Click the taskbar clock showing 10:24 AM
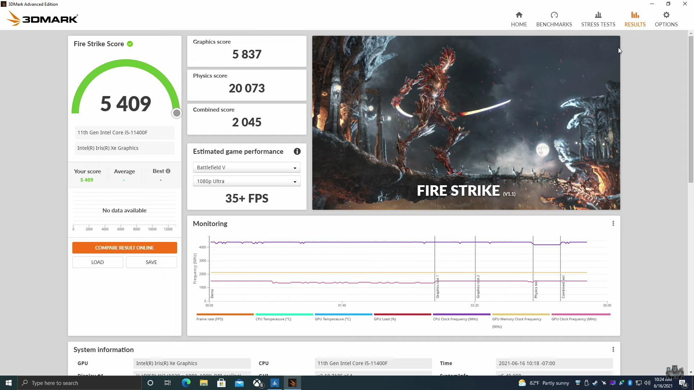The height and width of the screenshot is (390, 694). (x=663, y=383)
